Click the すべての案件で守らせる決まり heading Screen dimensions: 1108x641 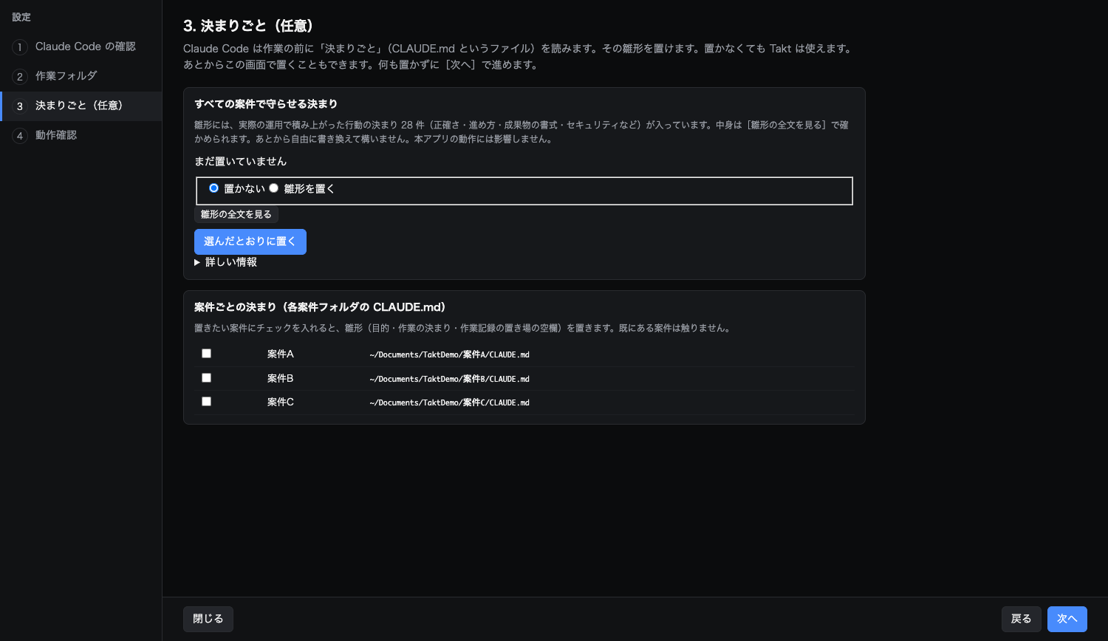point(266,104)
